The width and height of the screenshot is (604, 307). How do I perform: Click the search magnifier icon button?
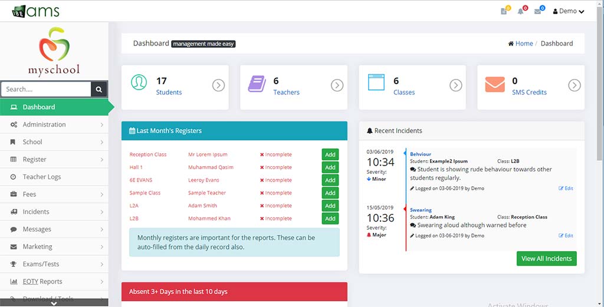pyautogui.click(x=99, y=90)
